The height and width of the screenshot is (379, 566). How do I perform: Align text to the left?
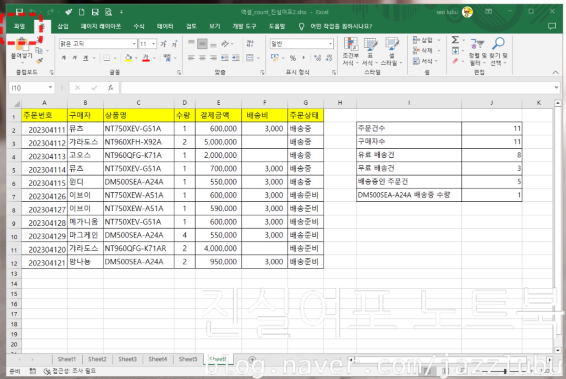(191, 58)
